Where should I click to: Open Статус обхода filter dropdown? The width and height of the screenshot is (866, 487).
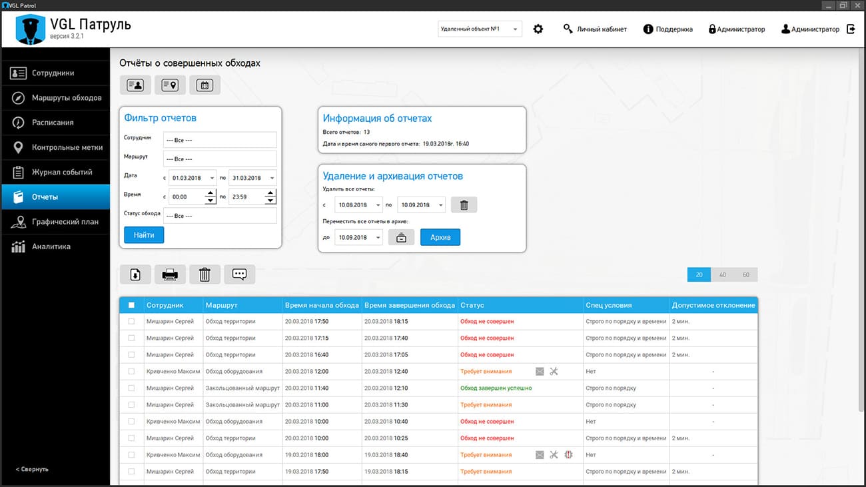point(219,215)
